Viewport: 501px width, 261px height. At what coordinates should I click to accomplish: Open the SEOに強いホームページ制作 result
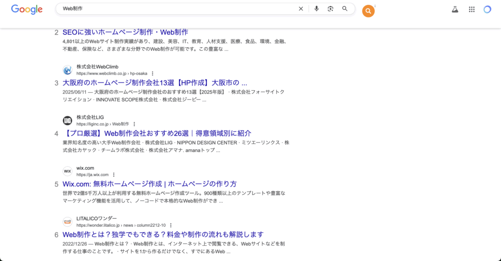(125, 32)
